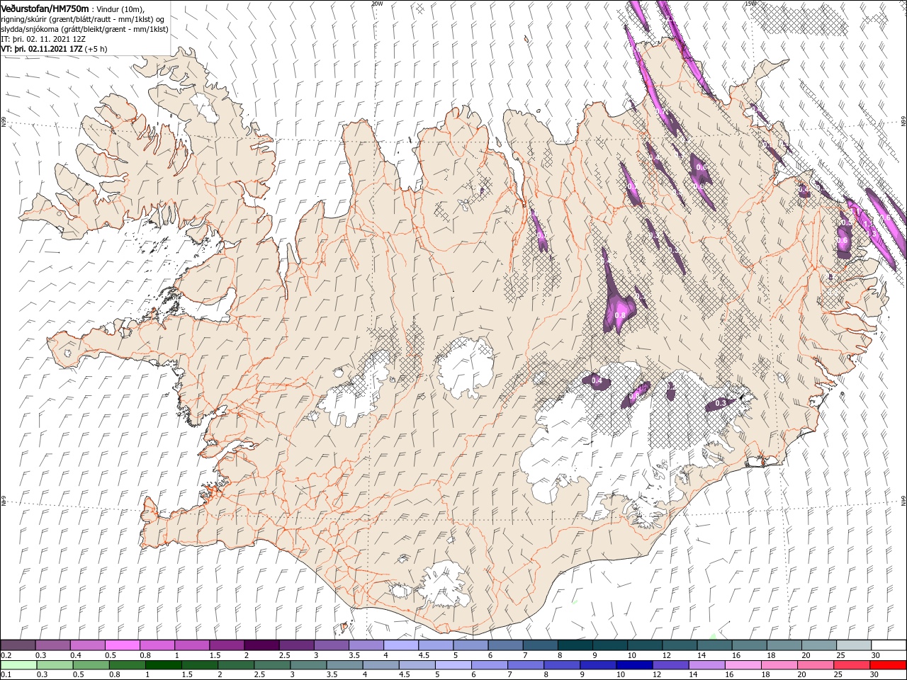The height and width of the screenshot is (680, 907).
Task: Click the 0.3 value label on eastern glacier edge
Action: coord(721,403)
